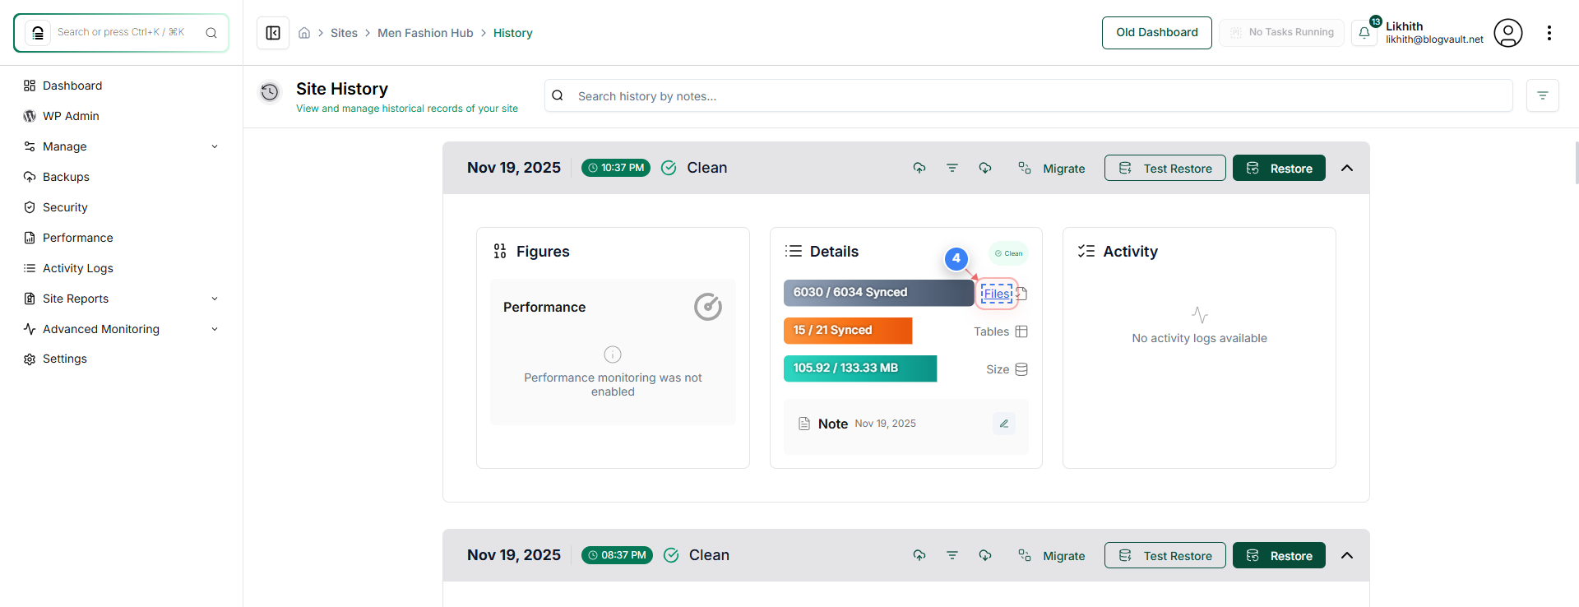Click the History breadcrumb
This screenshot has height=607, width=1579.
click(512, 33)
